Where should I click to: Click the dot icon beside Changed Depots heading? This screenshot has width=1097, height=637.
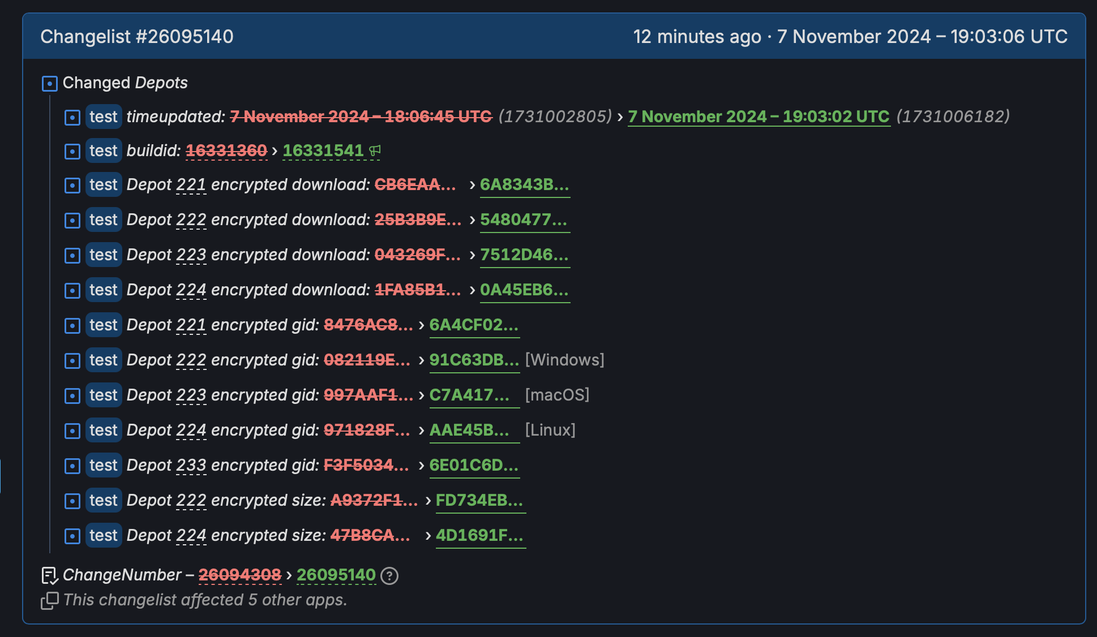[50, 83]
